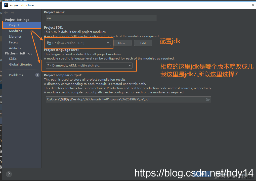Click the Project name input field

click(x=101, y=18)
